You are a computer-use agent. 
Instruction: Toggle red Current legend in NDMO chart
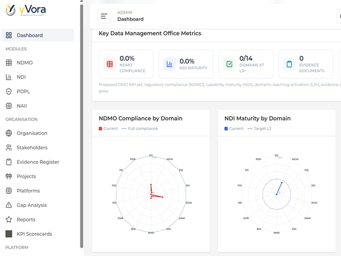pyautogui.click(x=108, y=129)
